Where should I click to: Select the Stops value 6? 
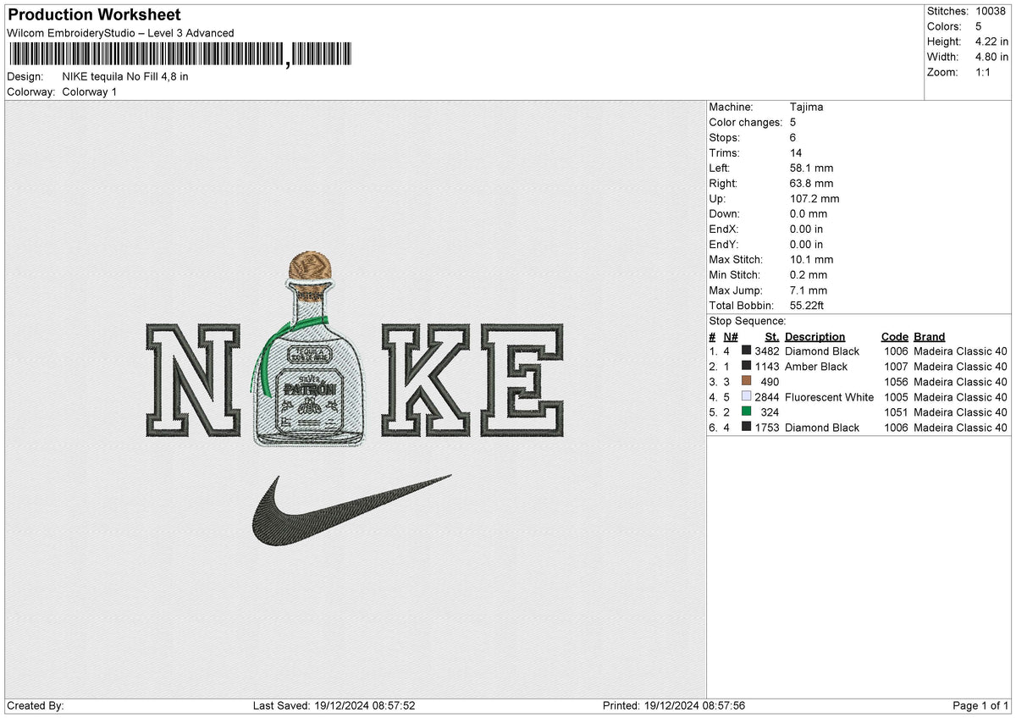click(x=792, y=137)
